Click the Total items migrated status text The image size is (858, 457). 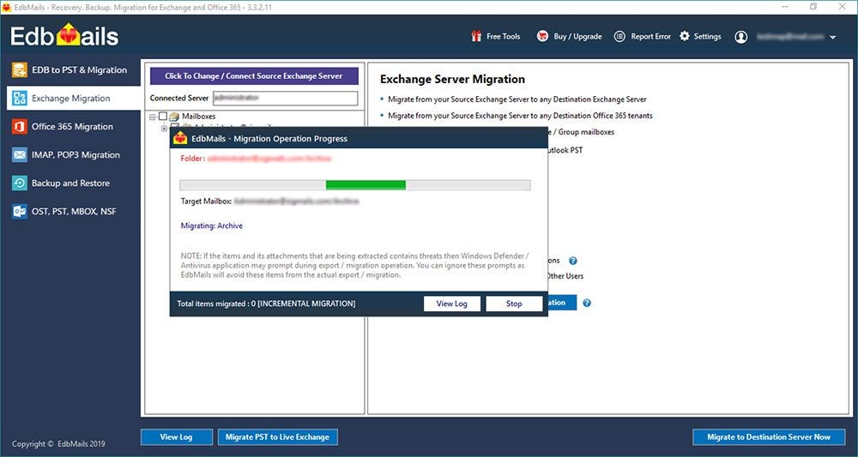click(x=266, y=304)
